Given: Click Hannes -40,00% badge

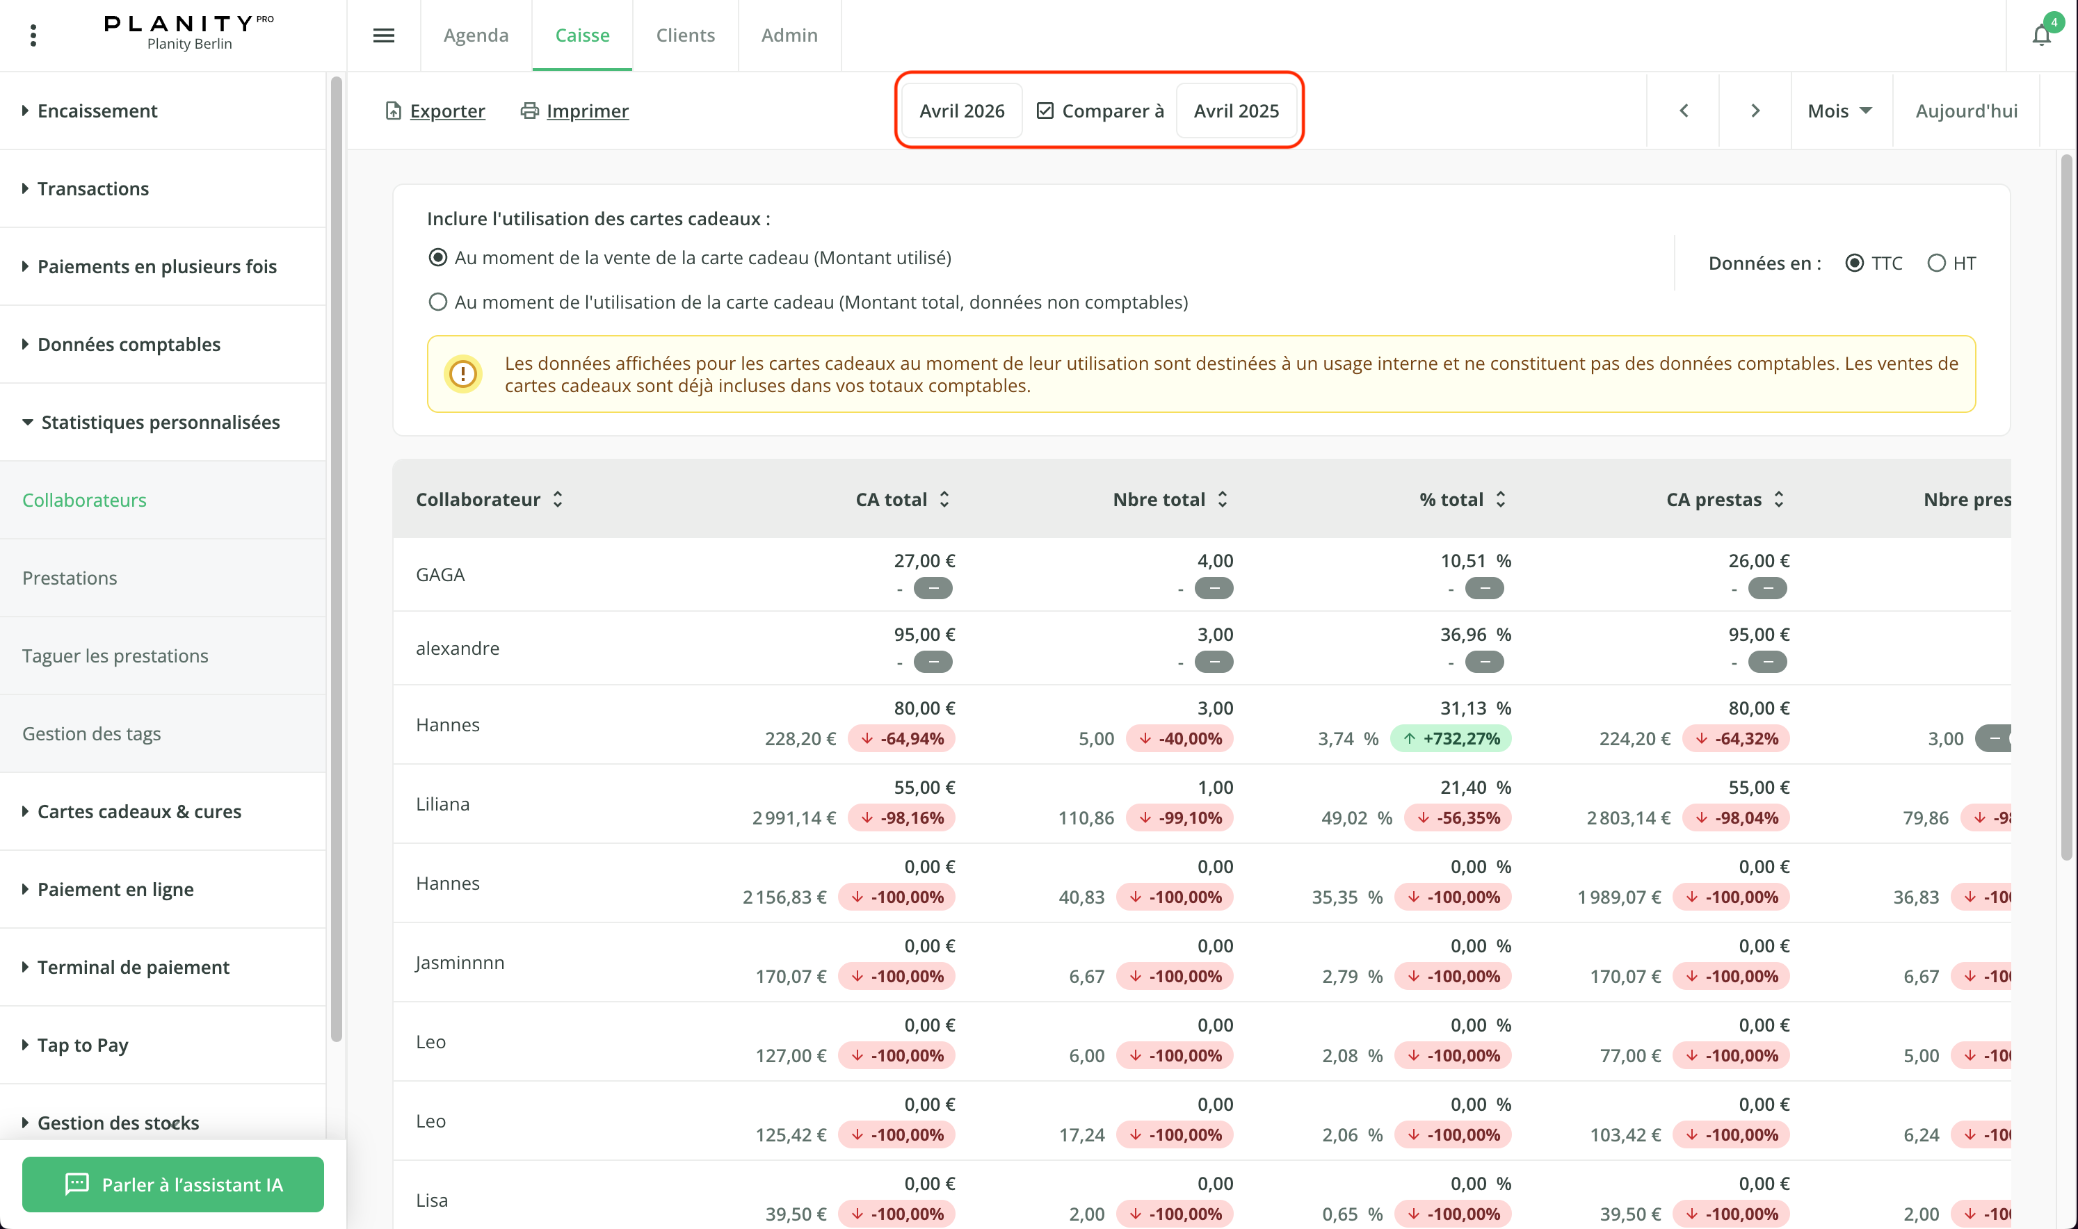Looking at the screenshot, I should tap(1180, 739).
